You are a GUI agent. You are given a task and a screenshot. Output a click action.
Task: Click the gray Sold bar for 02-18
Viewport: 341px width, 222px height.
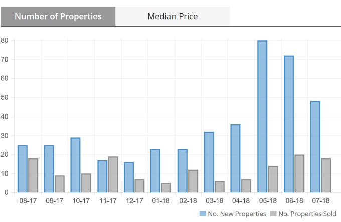click(193, 181)
